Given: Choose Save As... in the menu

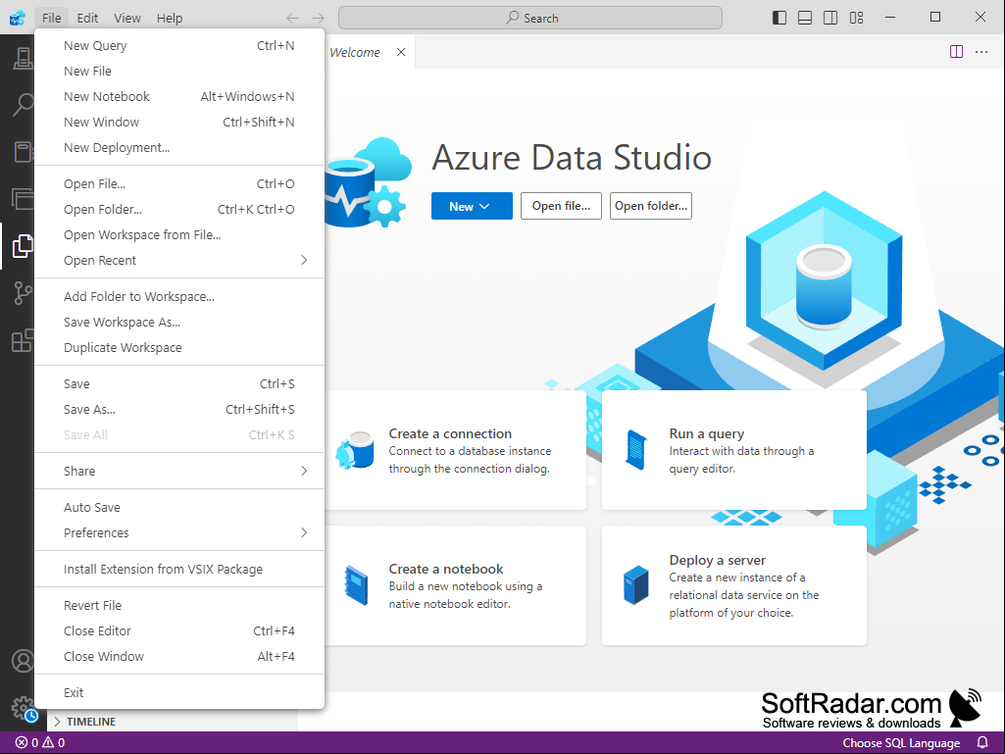Looking at the screenshot, I should (x=179, y=410).
